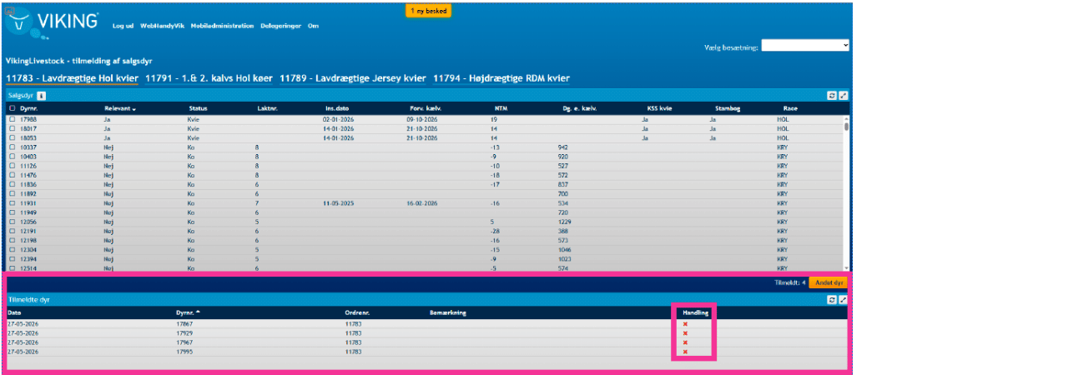The image size is (1068, 375).
Task: Delete registered animal 17929 using red X
Action: click(685, 333)
